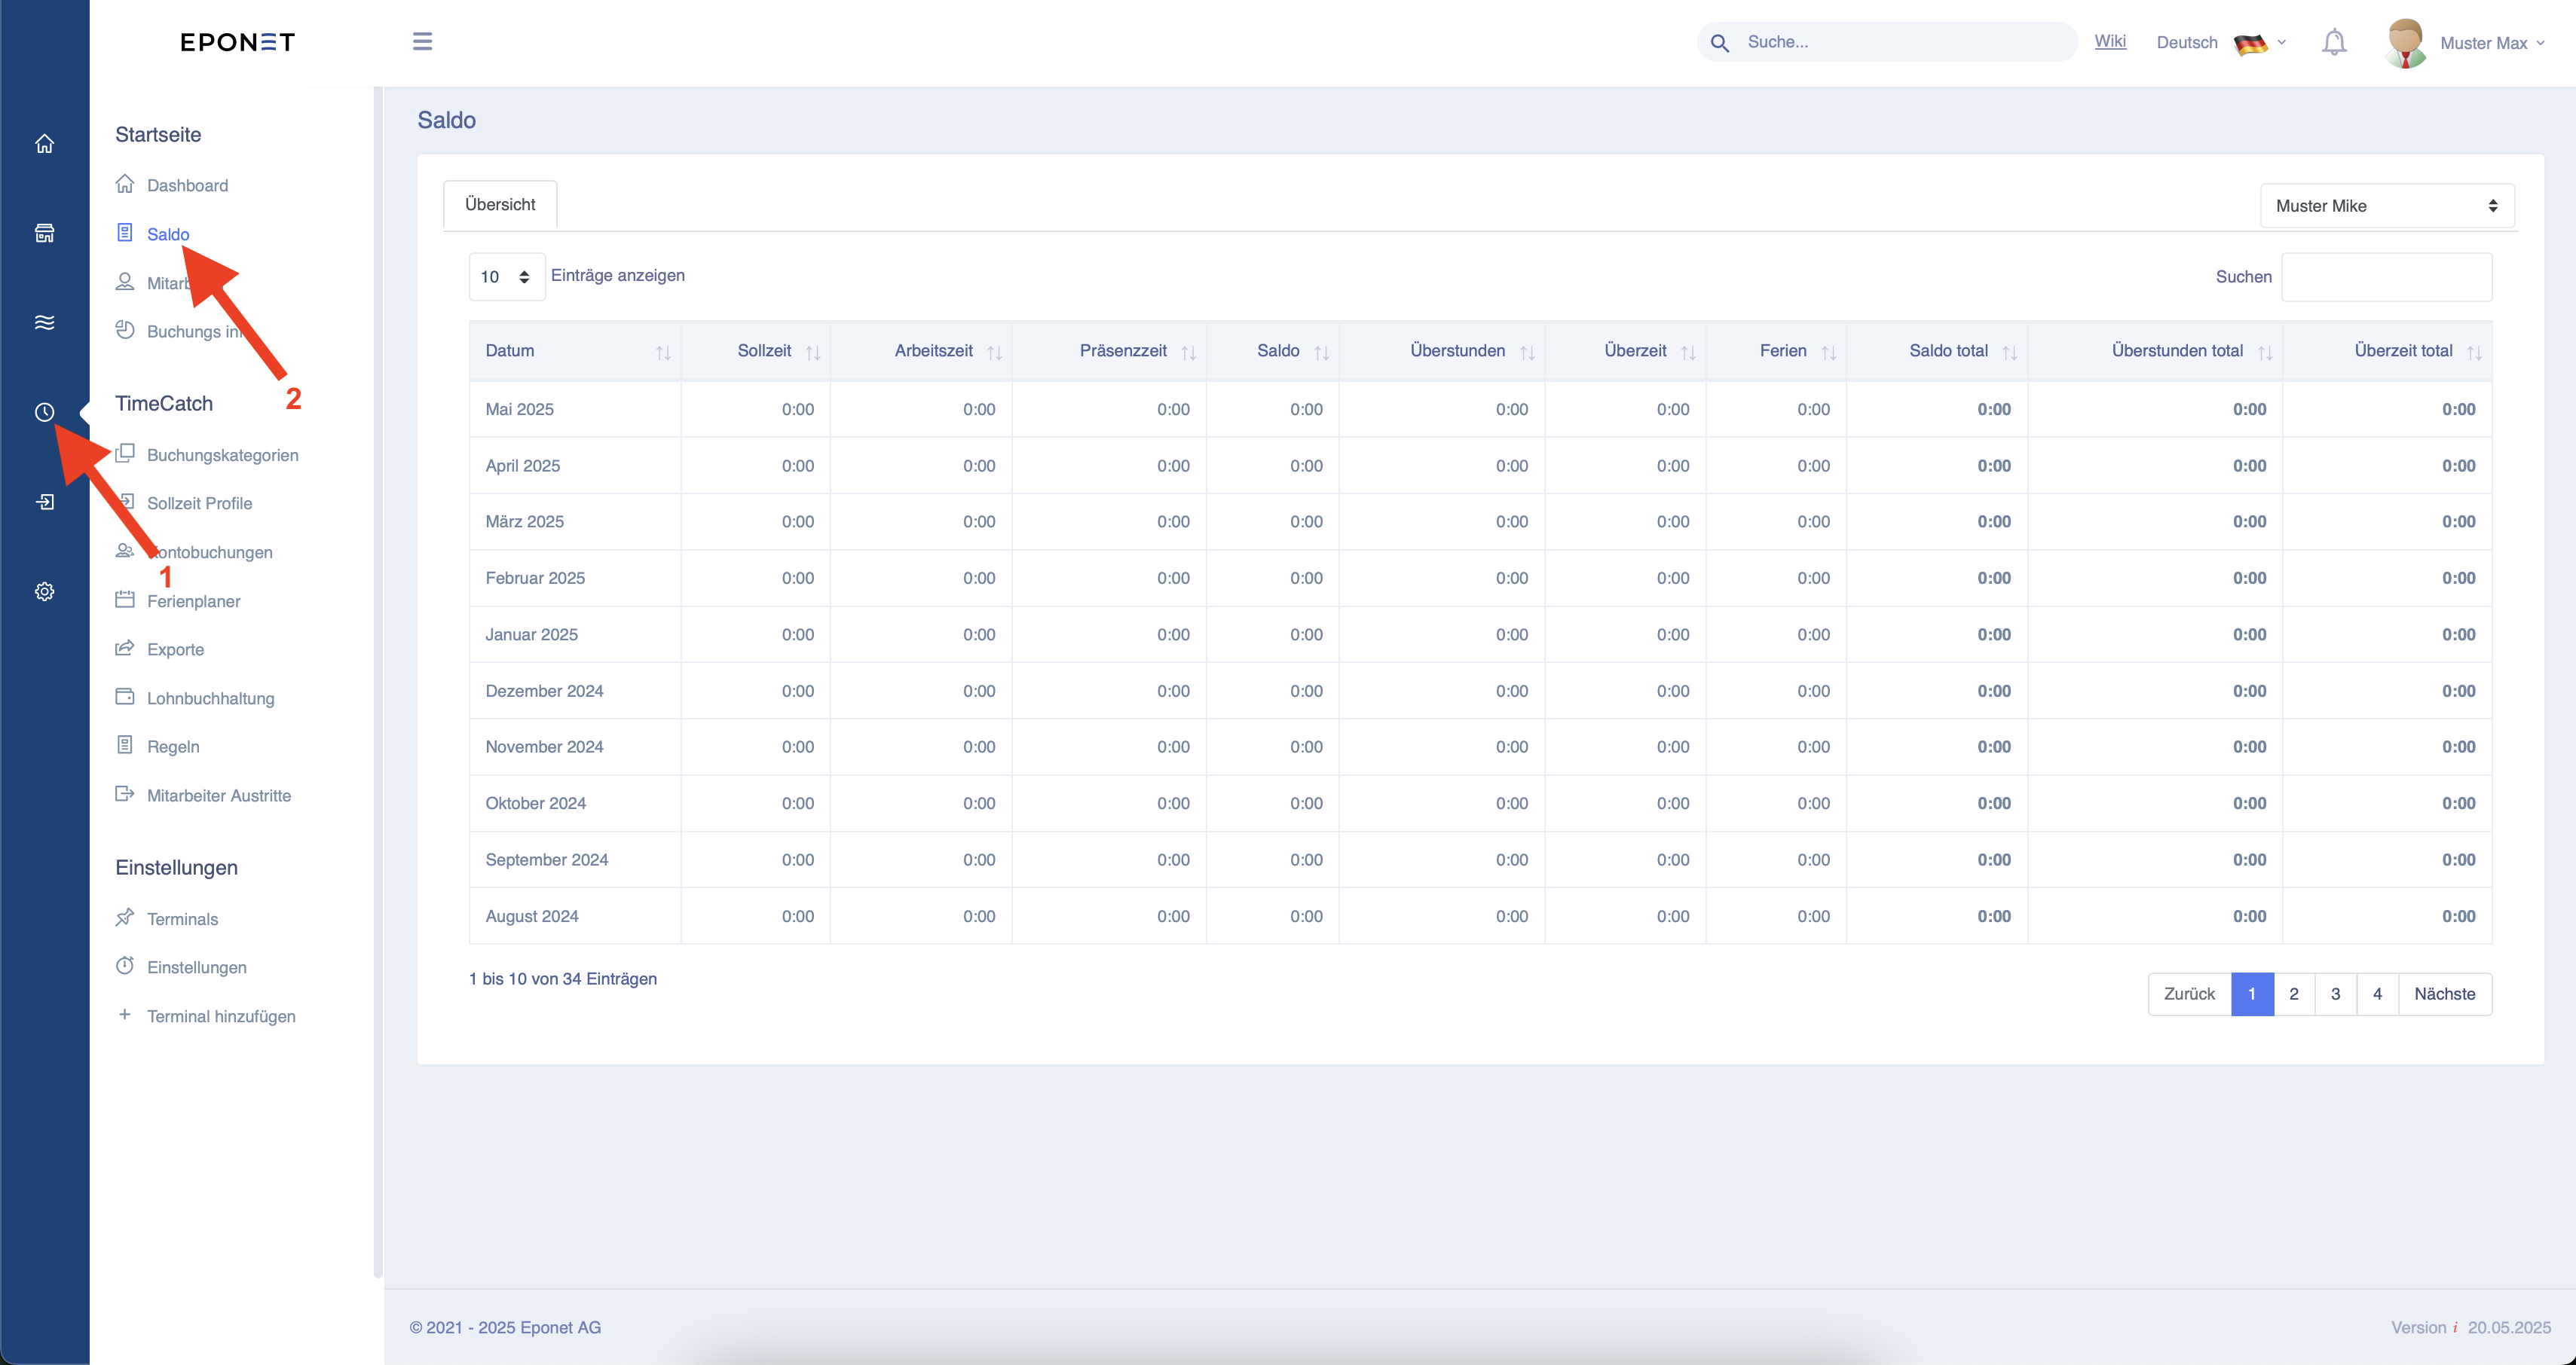Go to the Nächste page
The width and height of the screenshot is (2576, 1365).
2444,994
